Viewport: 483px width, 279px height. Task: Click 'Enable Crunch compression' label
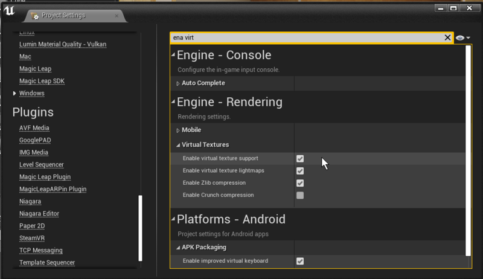(219, 195)
